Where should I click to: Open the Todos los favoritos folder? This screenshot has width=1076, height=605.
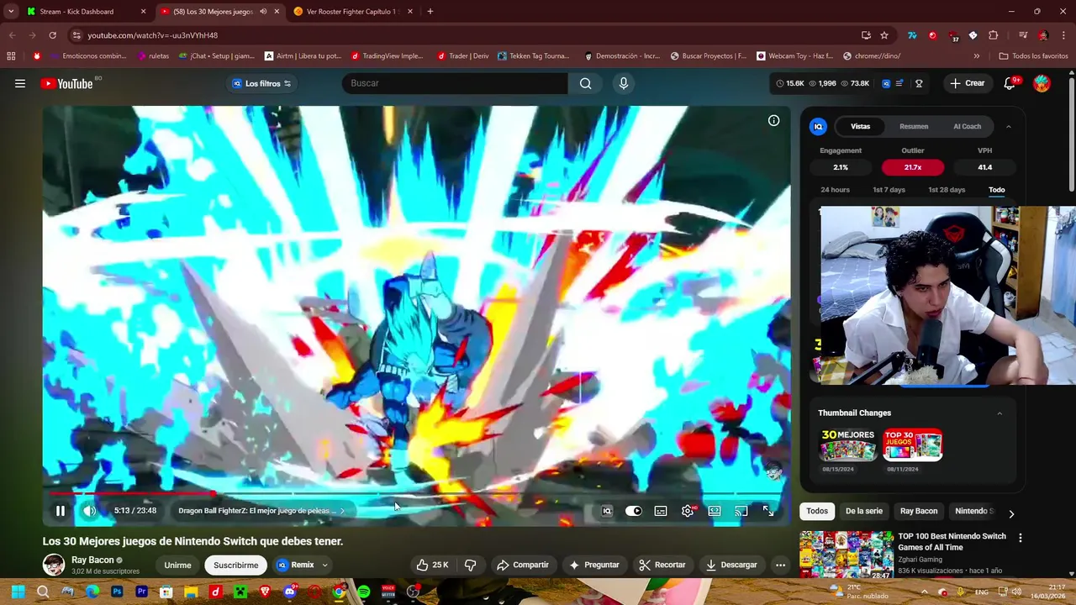[x=1033, y=56]
